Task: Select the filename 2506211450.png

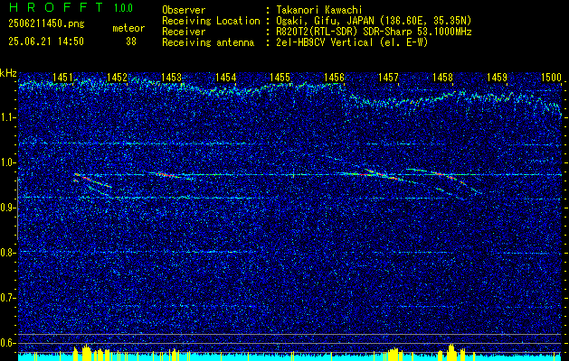Action: pyautogui.click(x=46, y=24)
